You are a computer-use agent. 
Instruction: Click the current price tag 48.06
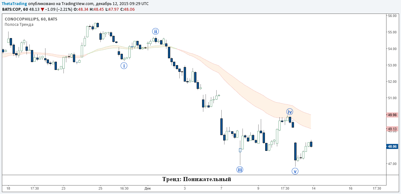coord(392,146)
